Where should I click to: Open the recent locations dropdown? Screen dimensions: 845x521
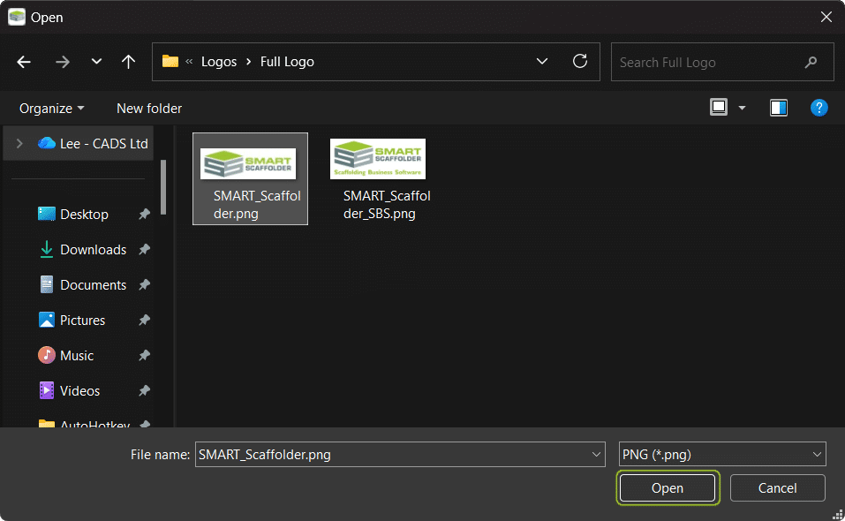(96, 62)
